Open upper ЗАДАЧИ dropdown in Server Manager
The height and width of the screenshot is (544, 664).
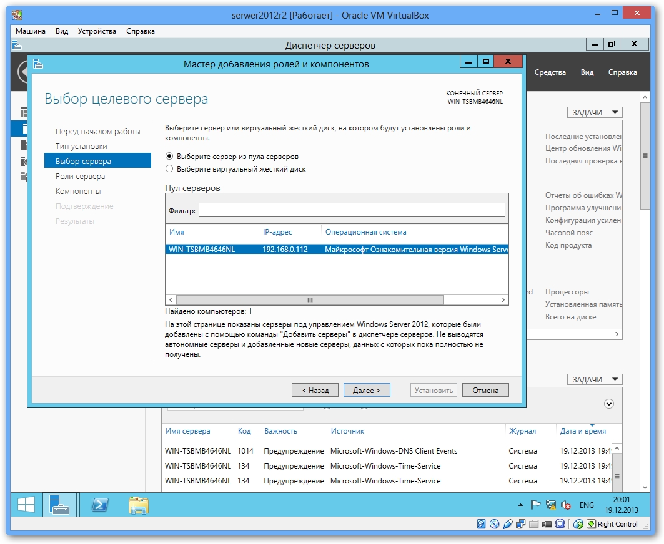(595, 112)
